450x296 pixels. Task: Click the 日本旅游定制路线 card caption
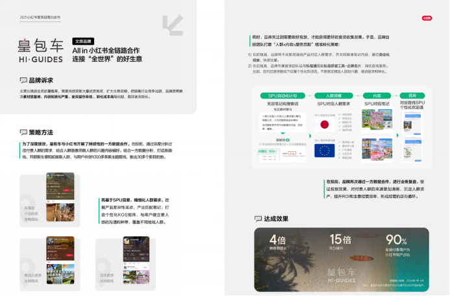click(106, 278)
